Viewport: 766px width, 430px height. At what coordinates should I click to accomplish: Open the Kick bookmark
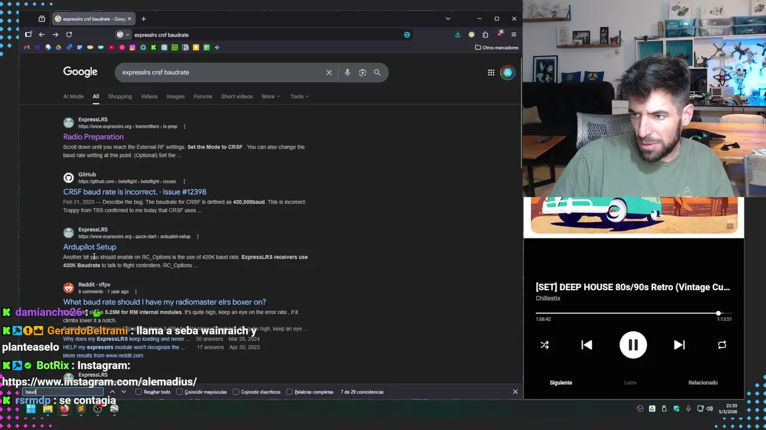(154, 47)
